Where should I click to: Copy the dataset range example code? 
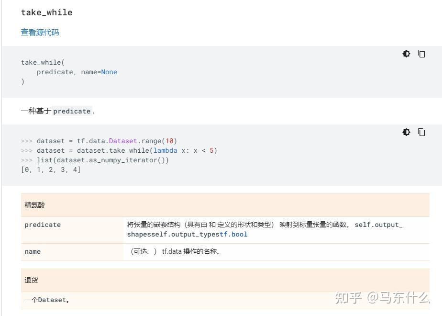pyautogui.click(x=421, y=132)
